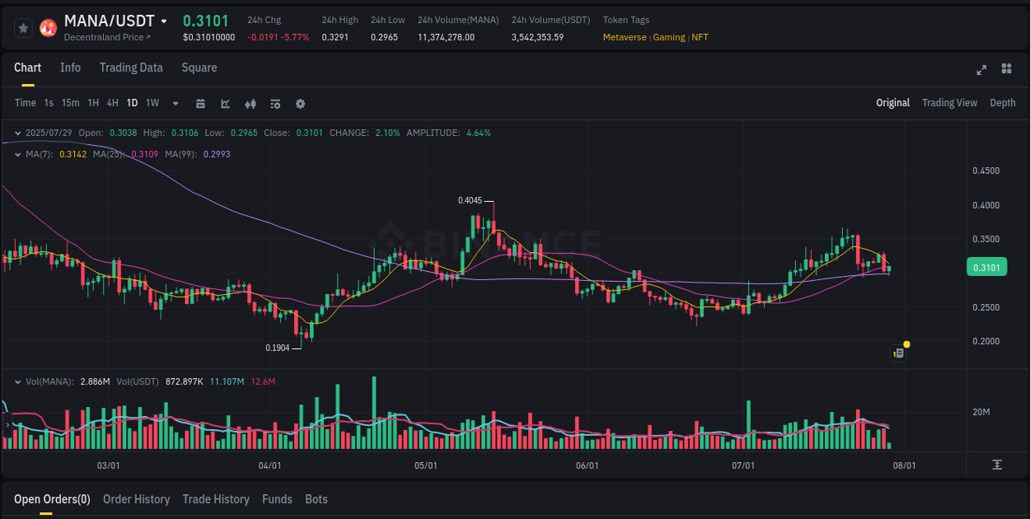Open the Order History tab
This screenshot has width=1030, height=519.
click(136, 499)
